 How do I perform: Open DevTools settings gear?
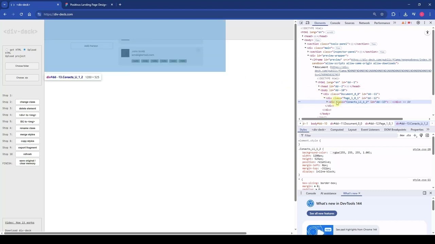click(418, 23)
